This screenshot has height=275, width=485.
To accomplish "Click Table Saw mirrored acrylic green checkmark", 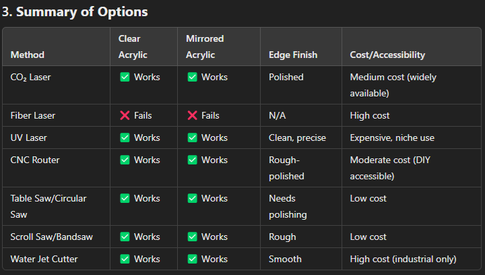I will tap(192, 198).
